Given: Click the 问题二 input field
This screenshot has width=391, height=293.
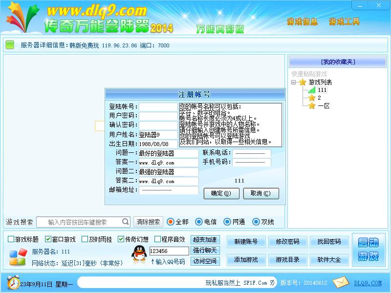Looking at the screenshot, I should [x=169, y=172].
